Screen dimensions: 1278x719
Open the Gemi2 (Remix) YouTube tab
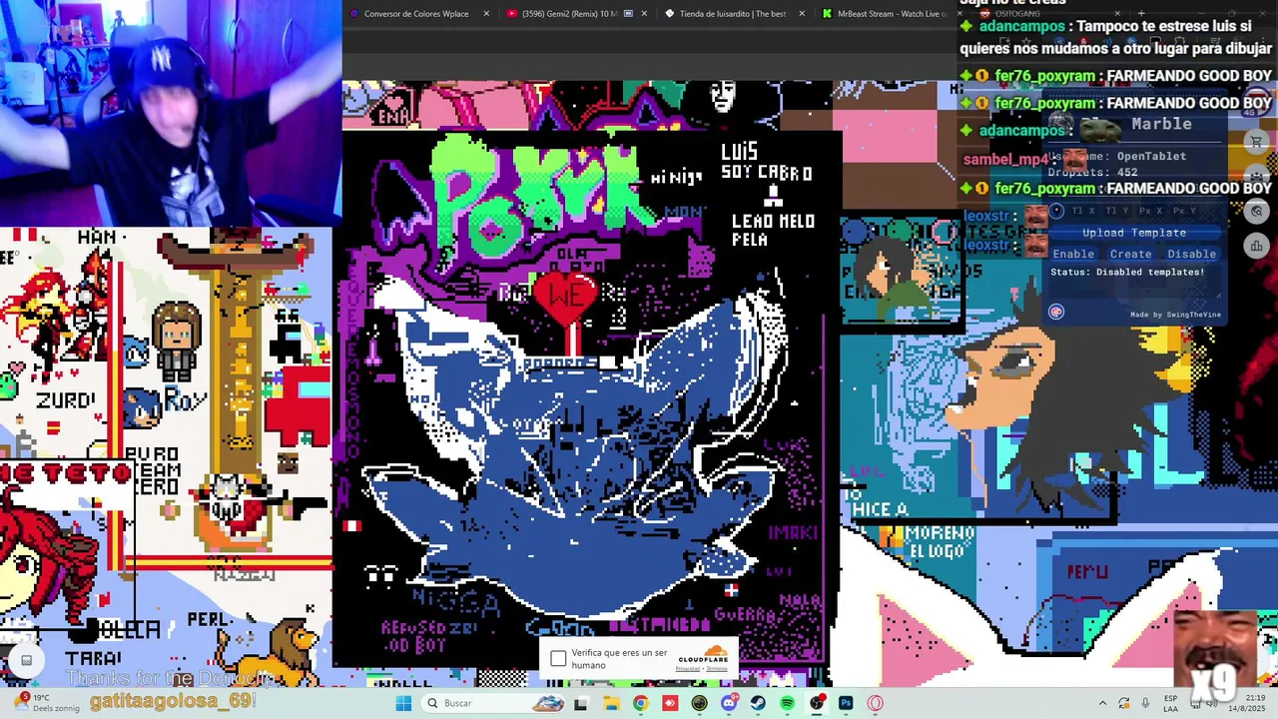(577, 14)
